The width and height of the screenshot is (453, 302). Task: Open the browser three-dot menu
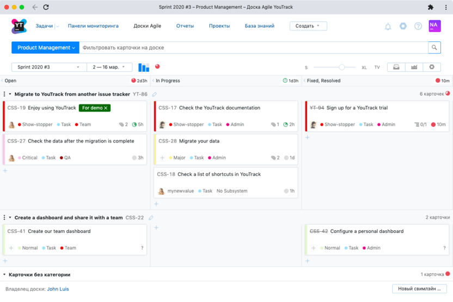tap(446, 7)
